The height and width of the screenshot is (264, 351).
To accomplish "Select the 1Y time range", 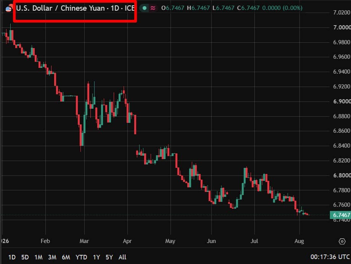I will (97, 257).
